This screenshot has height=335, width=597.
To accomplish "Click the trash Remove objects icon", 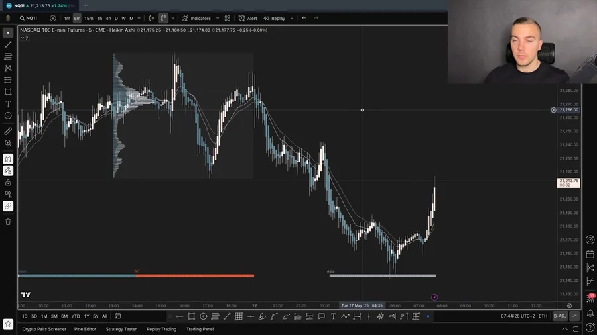I will [x=8, y=222].
